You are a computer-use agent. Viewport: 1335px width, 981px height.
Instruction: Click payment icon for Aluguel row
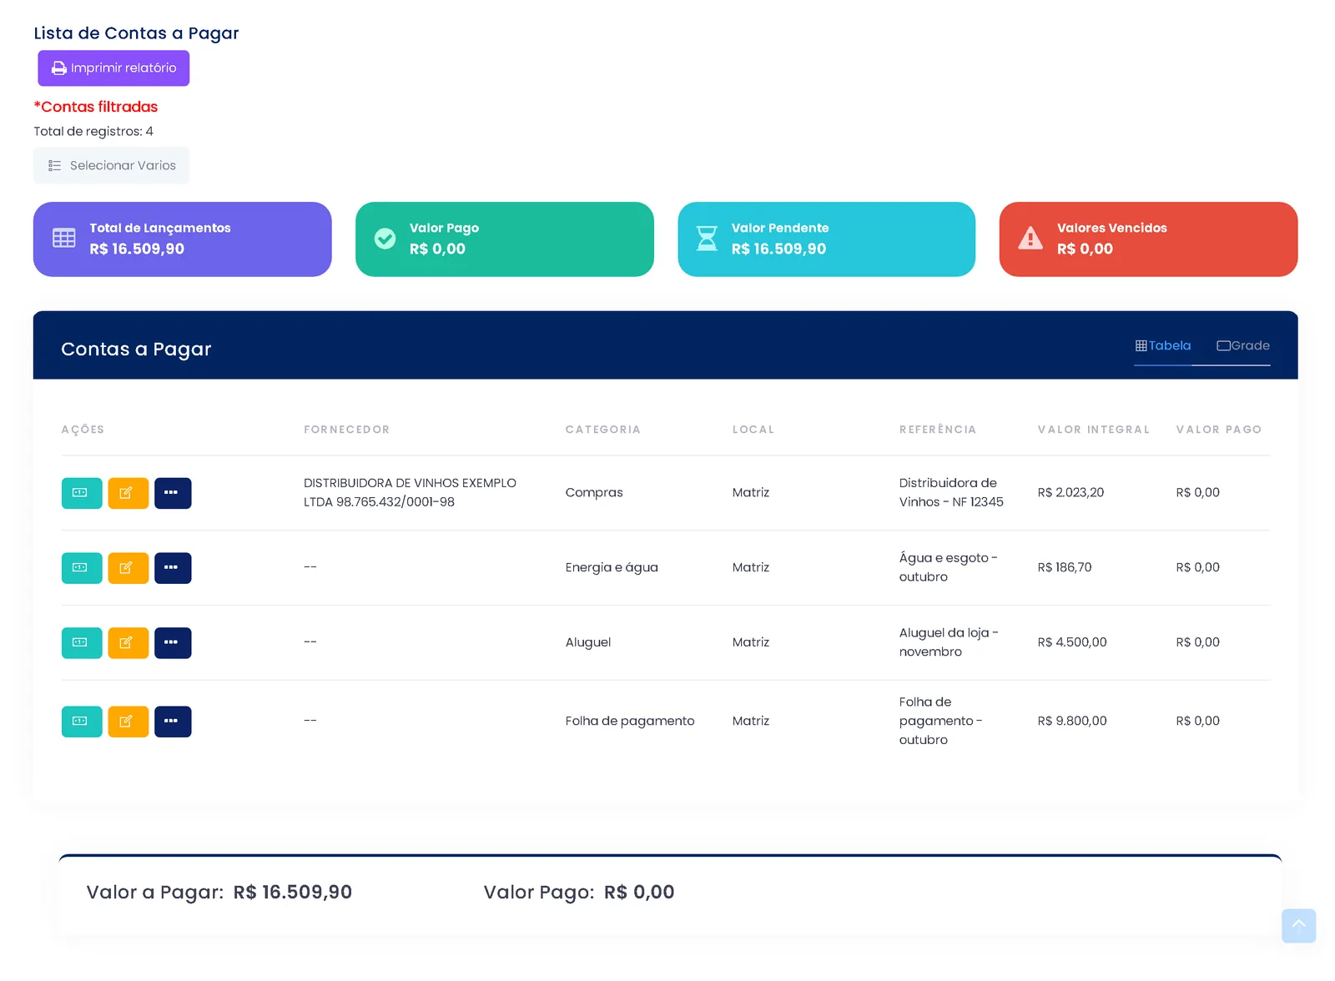[82, 643]
